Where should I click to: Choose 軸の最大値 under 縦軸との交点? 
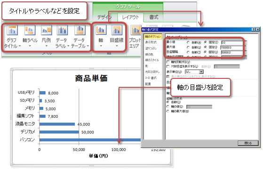click(x=168, y=111)
